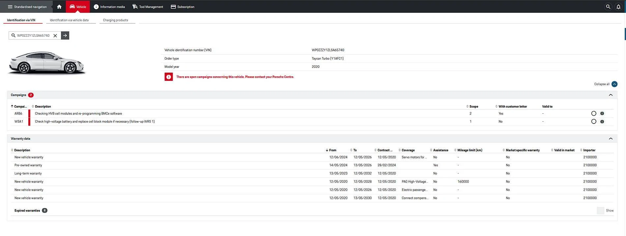Viewport: 626px width, 236px height.
Task: Open the Vehicle menu
Action: [x=78, y=7]
